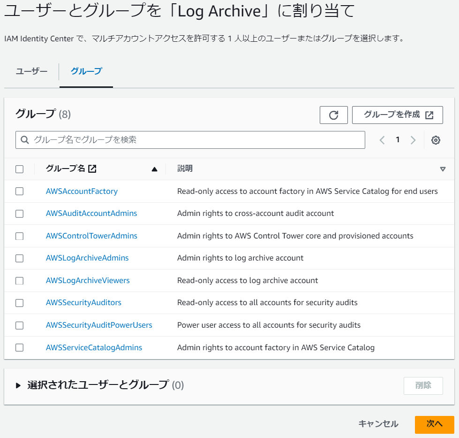Check the AWSAccountFactory group
The height and width of the screenshot is (438, 459).
tap(19, 192)
